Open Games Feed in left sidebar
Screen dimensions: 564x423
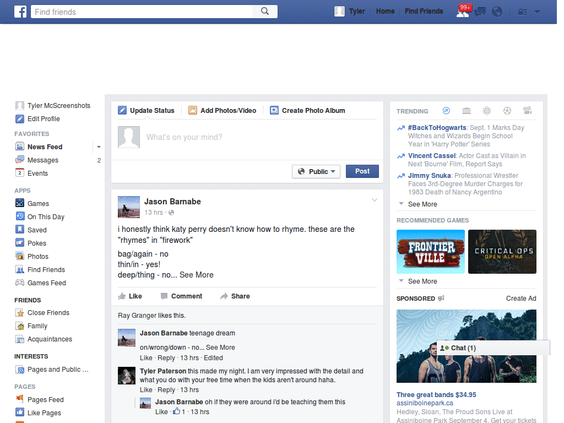47,283
